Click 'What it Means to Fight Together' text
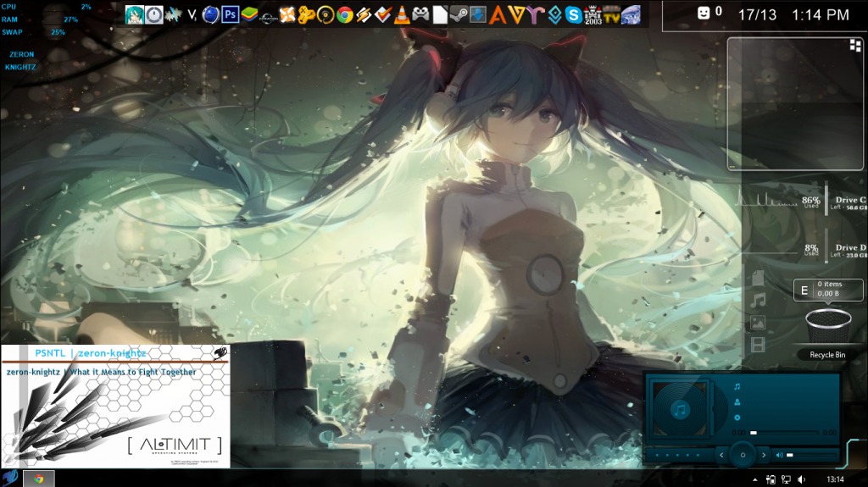Screen dimensions: 868x487 pyautogui.click(x=133, y=372)
